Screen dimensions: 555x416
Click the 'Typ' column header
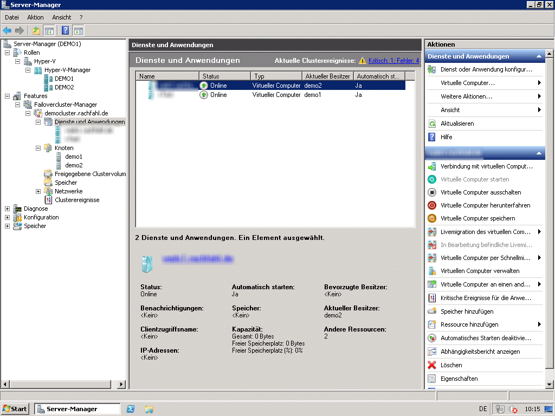[x=276, y=76]
